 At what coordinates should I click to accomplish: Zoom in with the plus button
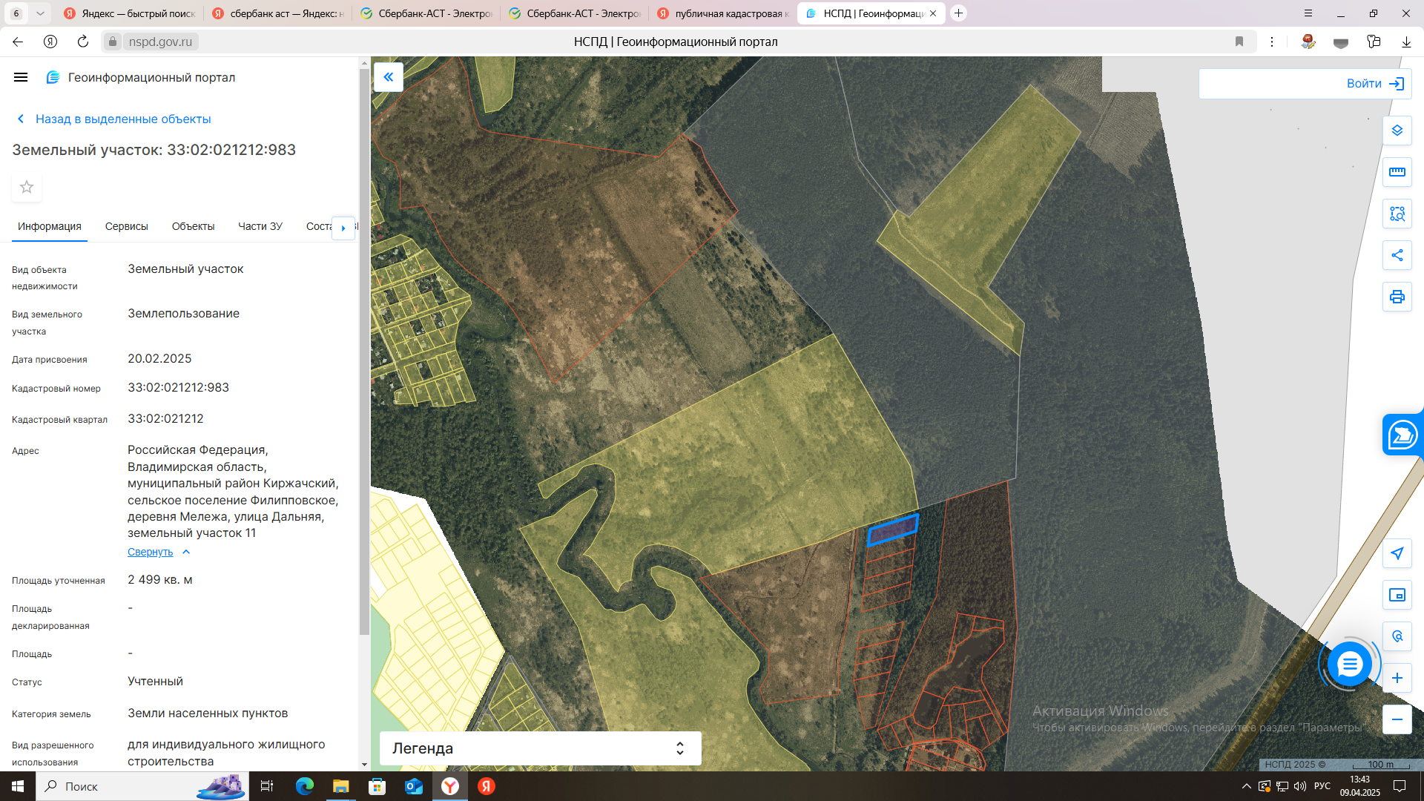[x=1397, y=678]
